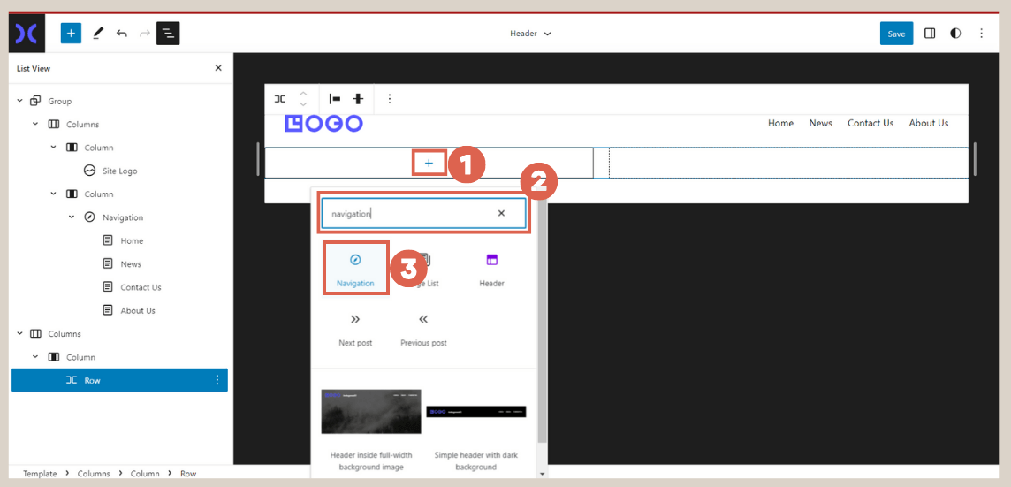Open the Styles half-circle icon
This screenshot has height=487, width=1011.
coord(955,34)
